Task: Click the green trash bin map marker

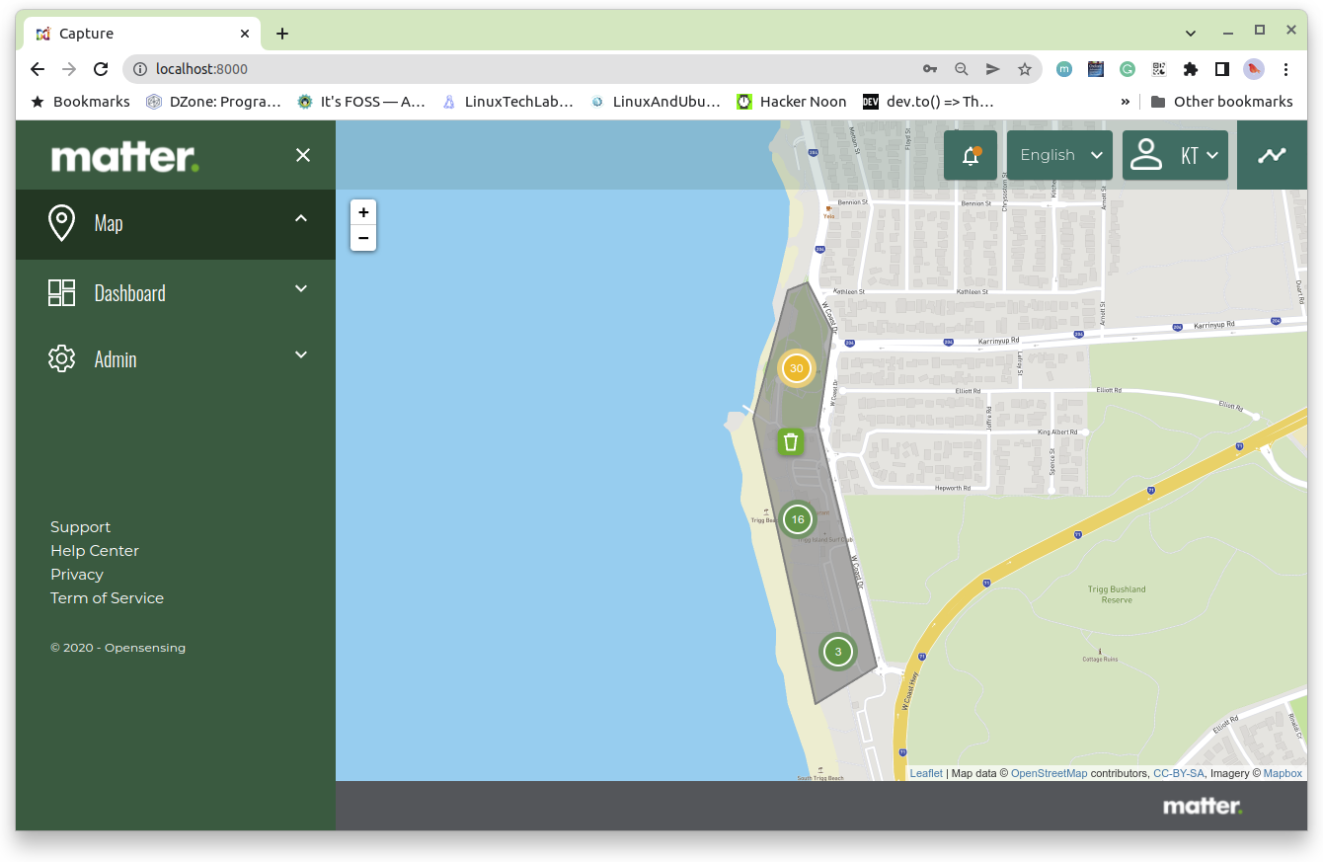Action: (x=790, y=441)
